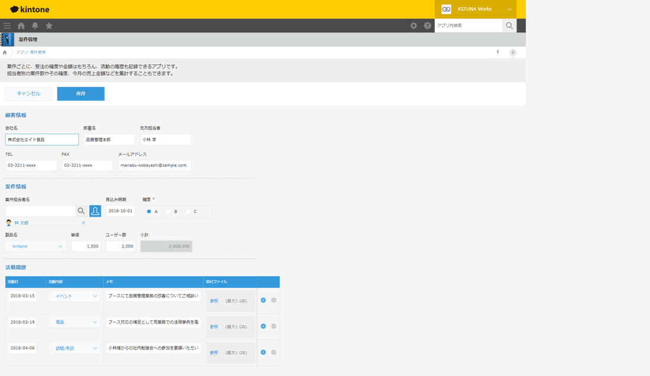Open the bookmarks star icon
The width and height of the screenshot is (650, 376).
pyautogui.click(x=49, y=25)
